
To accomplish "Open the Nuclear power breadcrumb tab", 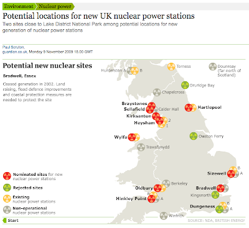I will [55, 7].
